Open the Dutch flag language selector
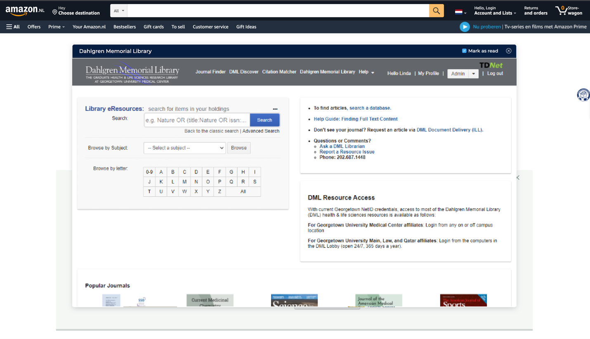This screenshot has height=339, width=590. click(460, 12)
